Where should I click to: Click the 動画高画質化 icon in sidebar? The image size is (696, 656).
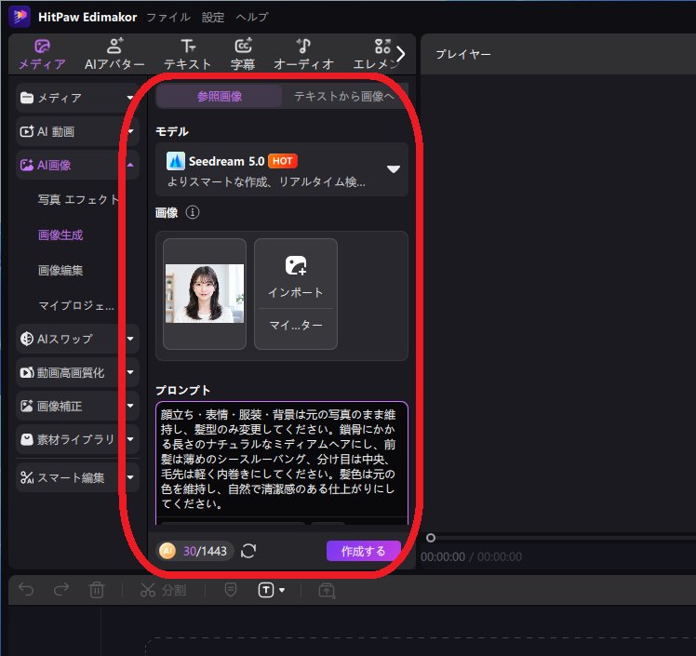(27, 373)
